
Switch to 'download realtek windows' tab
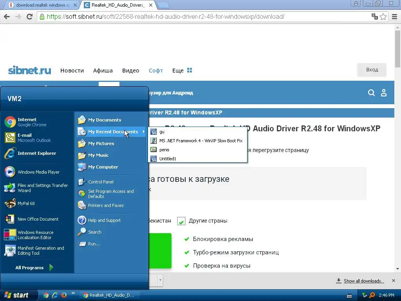(42, 5)
